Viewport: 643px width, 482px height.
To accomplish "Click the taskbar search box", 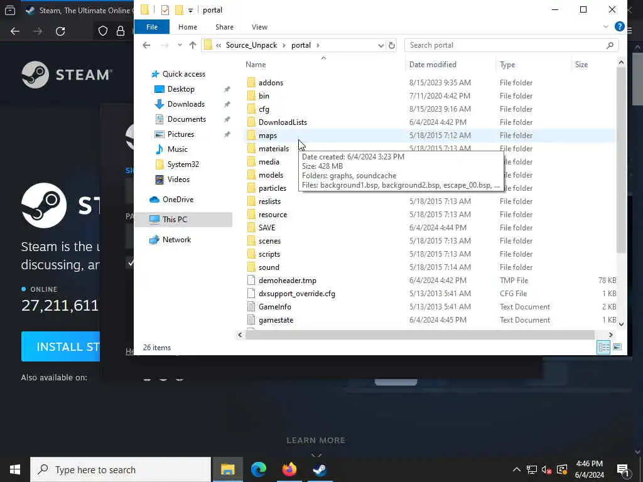I will tap(121, 469).
